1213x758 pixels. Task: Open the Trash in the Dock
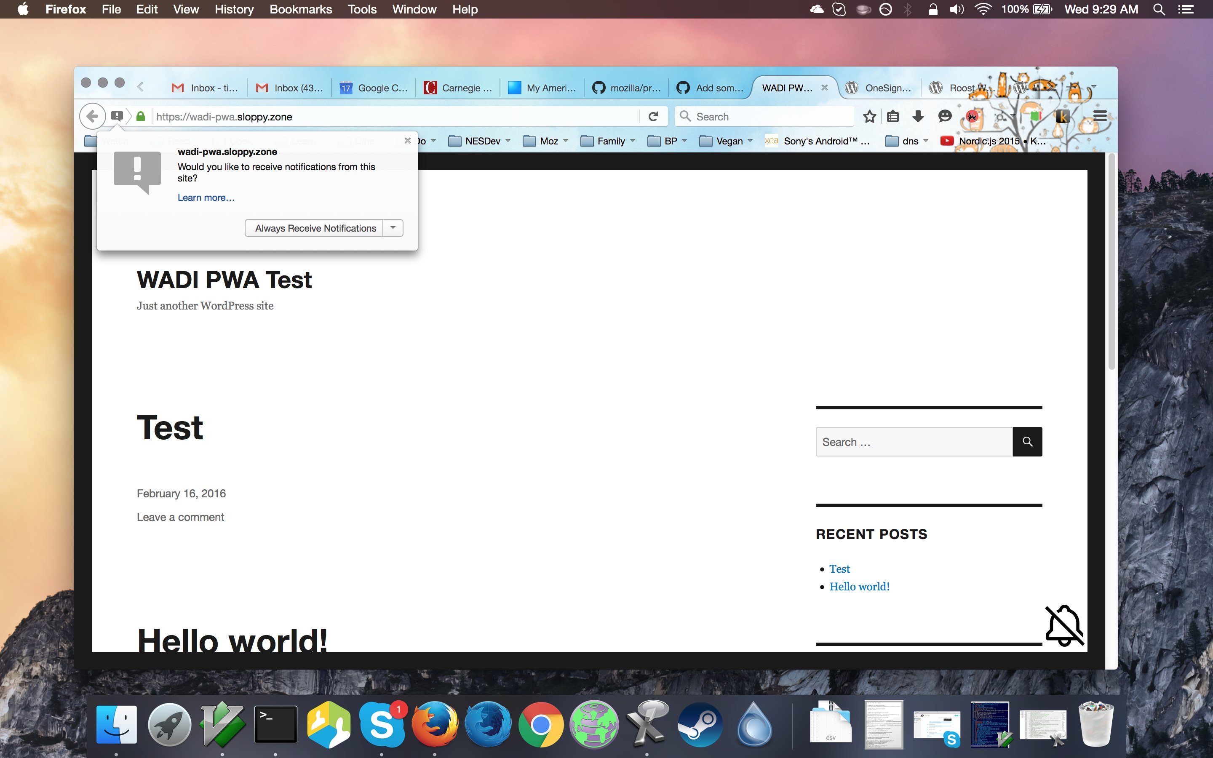click(1096, 724)
